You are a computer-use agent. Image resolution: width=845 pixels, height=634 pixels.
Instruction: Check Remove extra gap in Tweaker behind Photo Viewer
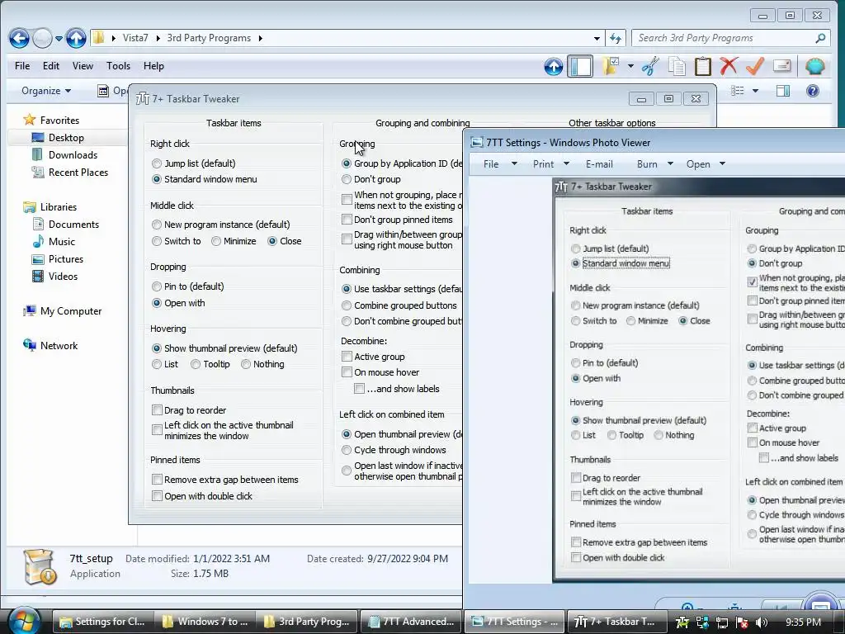(157, 480)
